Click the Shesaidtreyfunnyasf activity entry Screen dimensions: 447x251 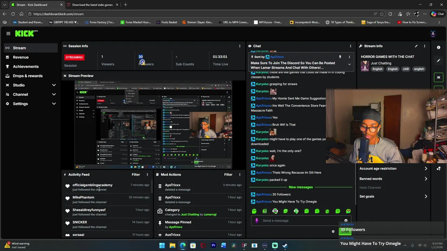[x=107, y=212]
